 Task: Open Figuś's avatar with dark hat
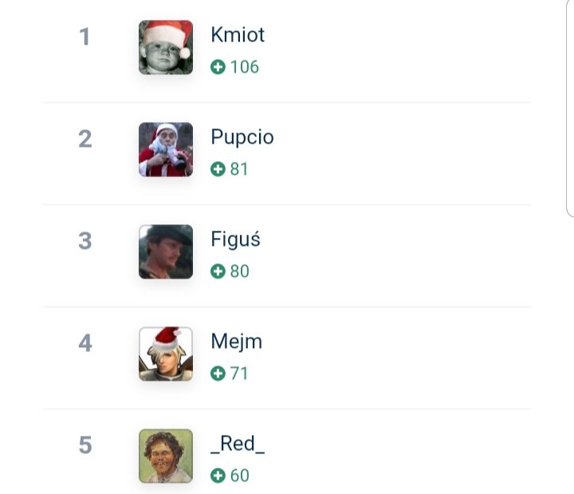(x=166, y=251)
